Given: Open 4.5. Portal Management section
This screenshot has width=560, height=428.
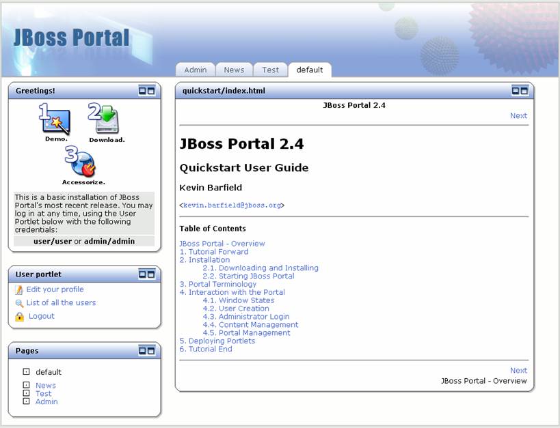Looking at the screenshot, I should [x=246, y=332].
